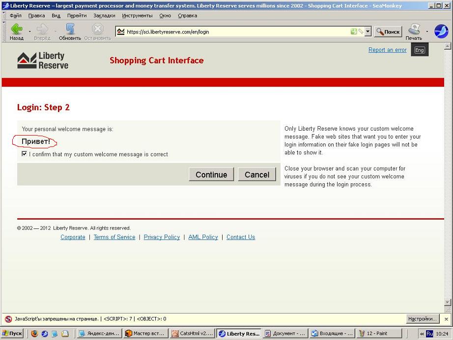The image size is (453, 340).
Task: Open the Terms of Service link
Action: 114,237
